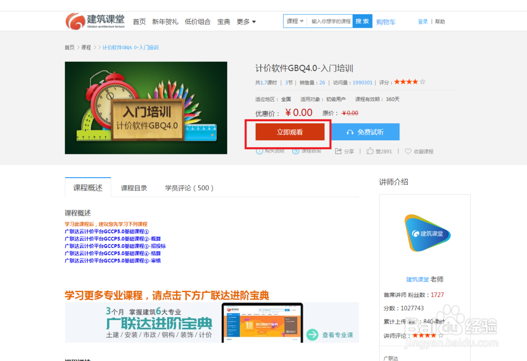The image size is (527, 361).
Task: Click the 购买说明 info icon
Action: [259, 151]
